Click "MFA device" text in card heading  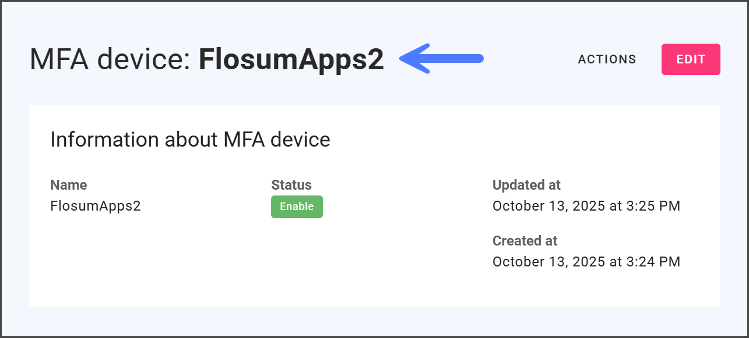point(276,140)
